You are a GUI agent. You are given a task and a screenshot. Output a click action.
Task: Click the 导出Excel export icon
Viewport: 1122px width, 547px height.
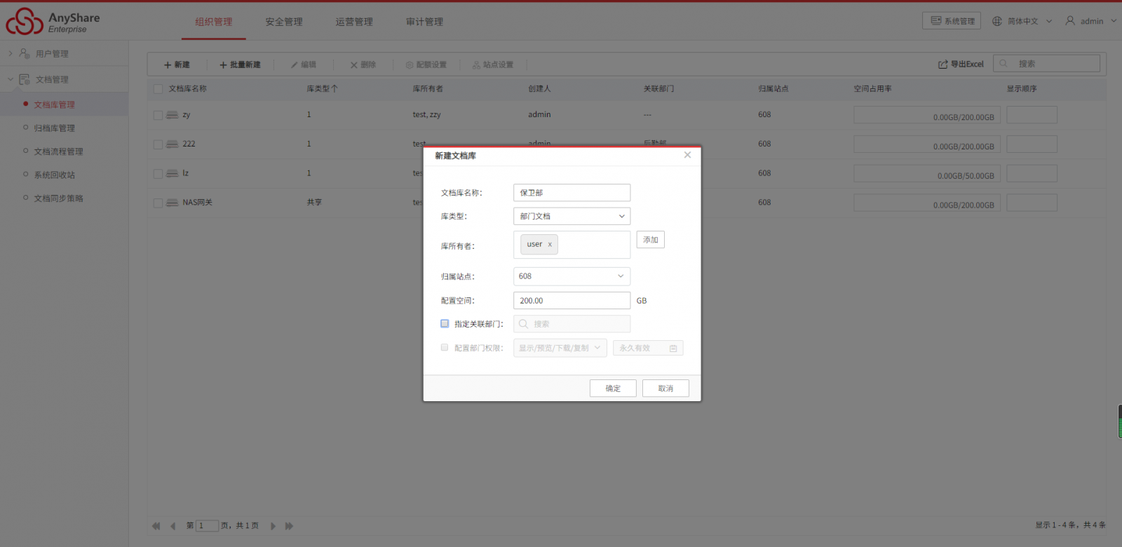(943, 65)
